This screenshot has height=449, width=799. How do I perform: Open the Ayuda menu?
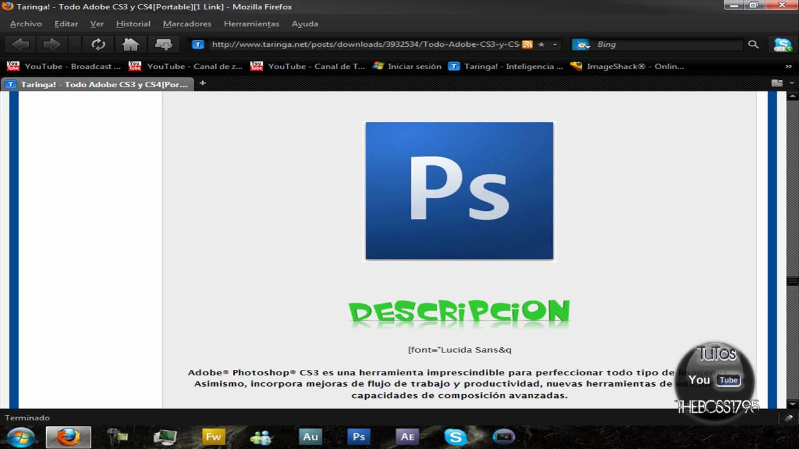tap(305, 24)
